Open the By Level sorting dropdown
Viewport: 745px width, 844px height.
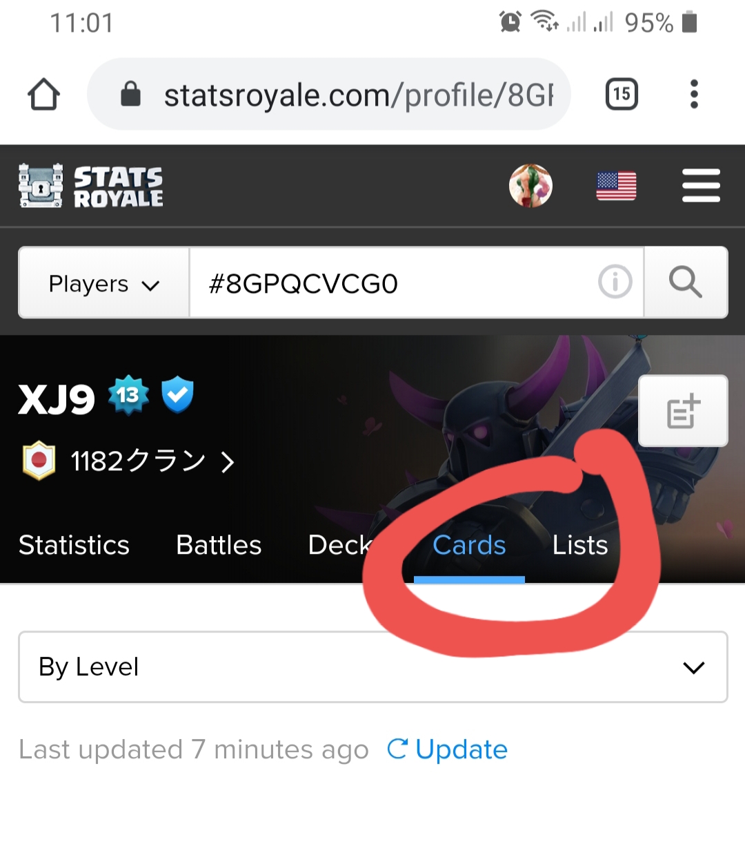click(373, 667)
